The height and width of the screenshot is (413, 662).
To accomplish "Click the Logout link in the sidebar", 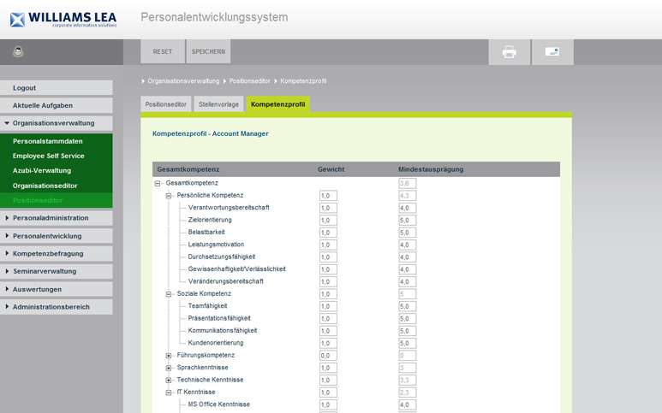I will pyautogui.click(x=57, y=88).
